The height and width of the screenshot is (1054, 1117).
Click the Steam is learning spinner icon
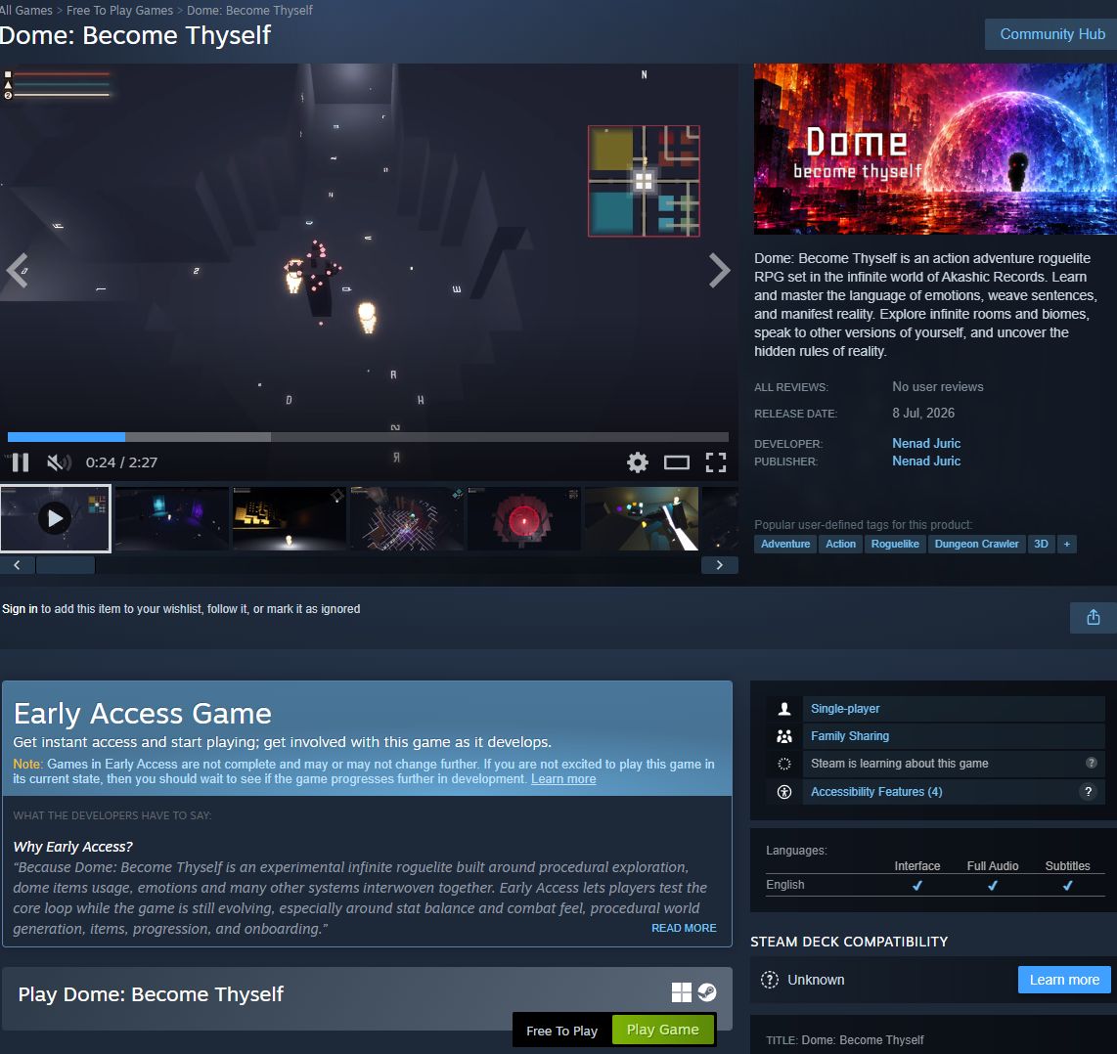pos(784,764)
